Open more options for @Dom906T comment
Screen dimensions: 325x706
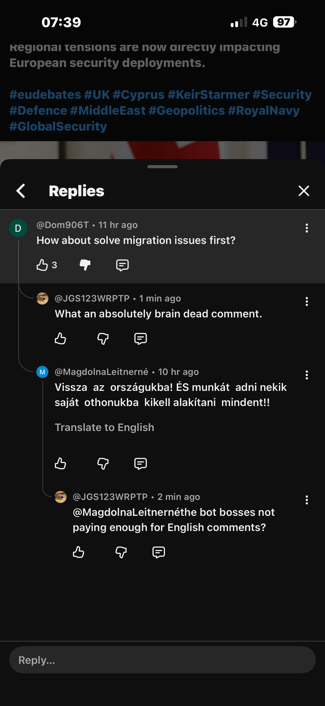tap(307, 228)
